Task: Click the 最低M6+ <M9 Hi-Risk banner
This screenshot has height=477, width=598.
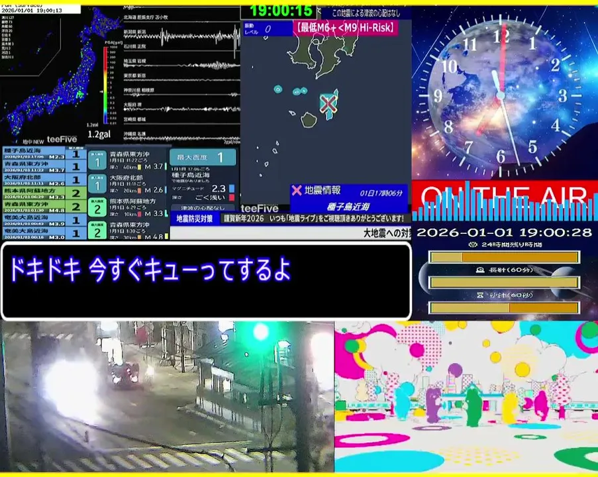Action: tap(346, 28)
